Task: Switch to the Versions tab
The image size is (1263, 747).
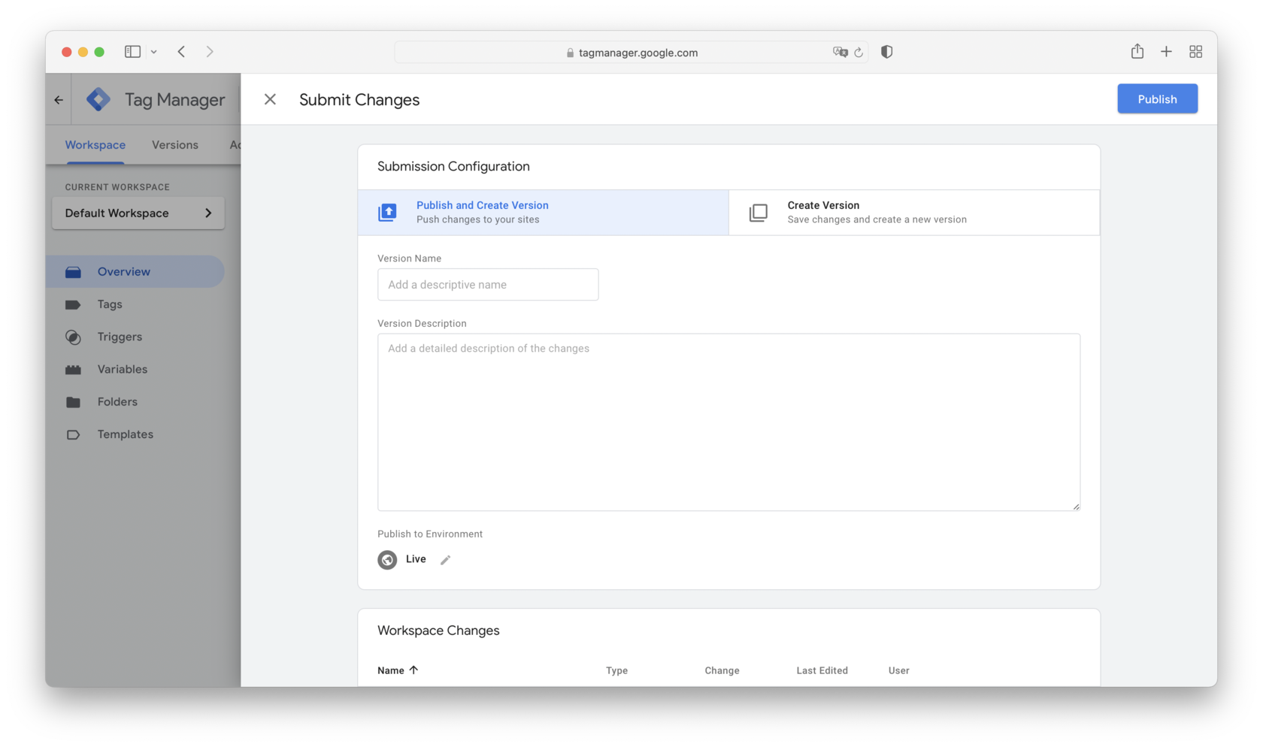Action: pyautogui.click(x=174, y=144)
